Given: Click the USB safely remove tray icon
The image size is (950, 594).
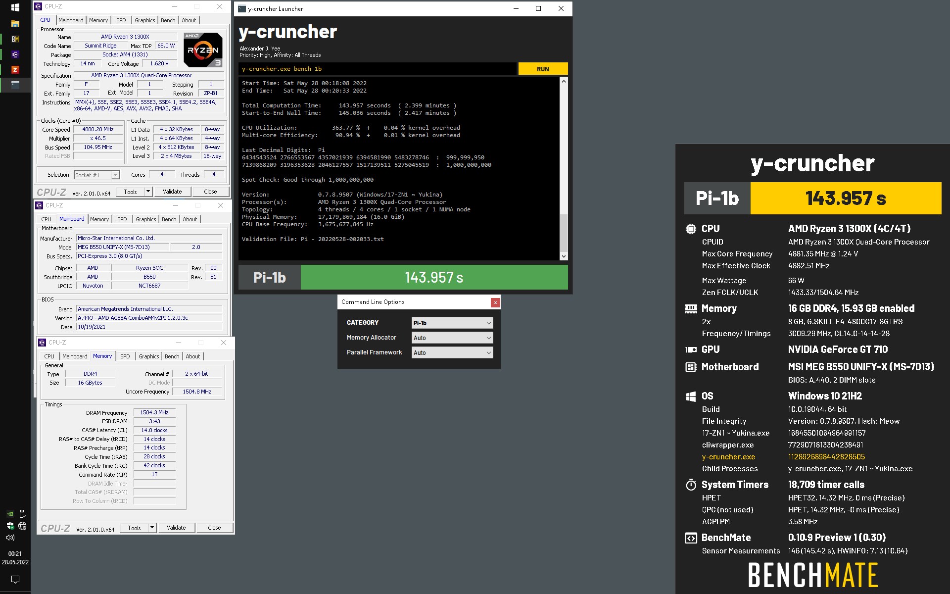Looking at the screenshot, I should coord(22,514).
